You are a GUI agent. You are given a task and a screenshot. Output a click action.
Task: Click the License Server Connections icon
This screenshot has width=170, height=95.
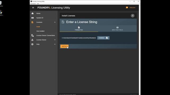click(32, 35)
